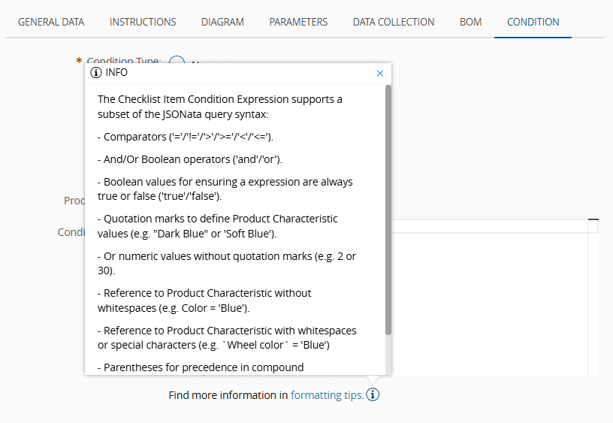Select the Condition tab
The height and width of the screenshot is (423, 613).
[533, 22]
